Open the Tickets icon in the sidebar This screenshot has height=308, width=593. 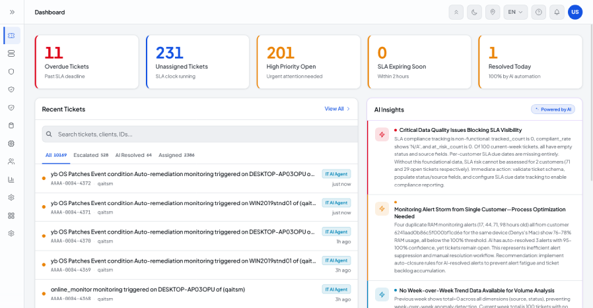[x=11, y=36]
